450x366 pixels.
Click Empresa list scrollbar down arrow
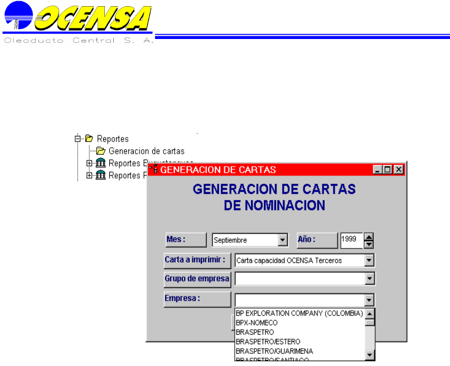(x=370, y=355)
